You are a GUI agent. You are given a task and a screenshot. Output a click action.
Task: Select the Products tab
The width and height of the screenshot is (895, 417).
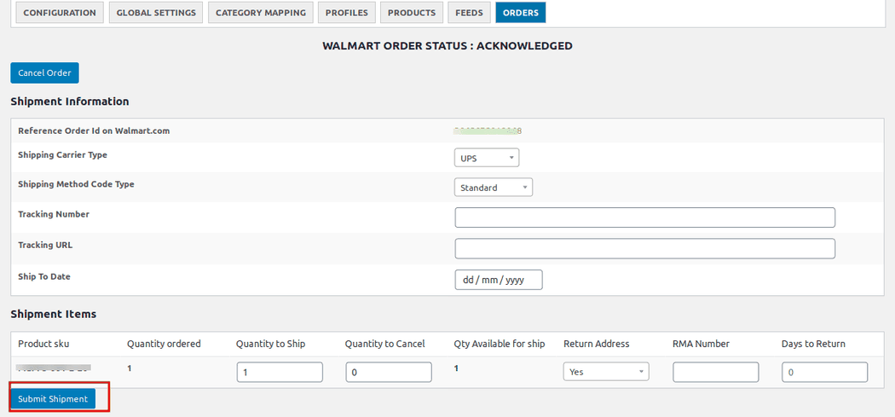coord(412,13)
